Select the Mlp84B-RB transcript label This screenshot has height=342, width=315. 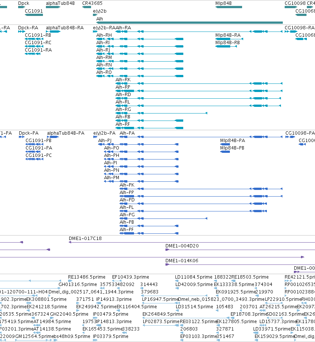(228, 43)
